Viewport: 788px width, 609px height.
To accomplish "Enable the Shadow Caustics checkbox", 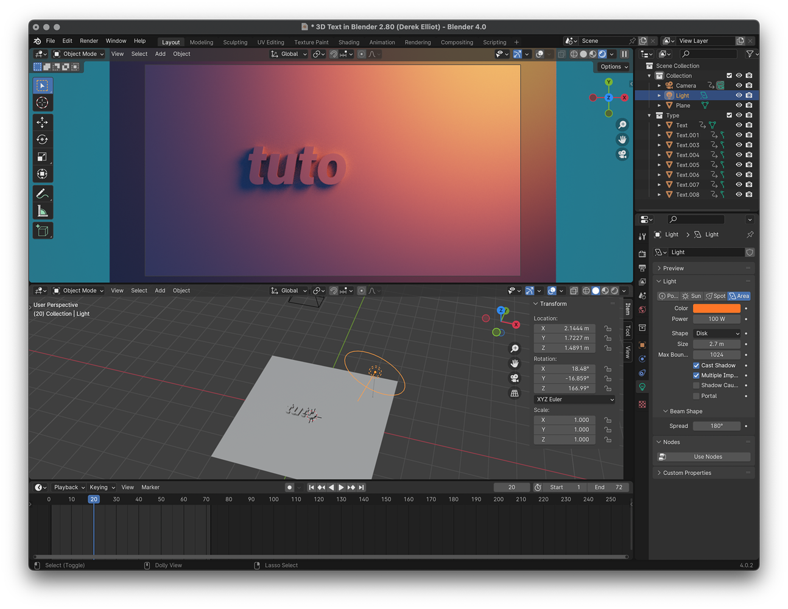I will coord(696,385).
